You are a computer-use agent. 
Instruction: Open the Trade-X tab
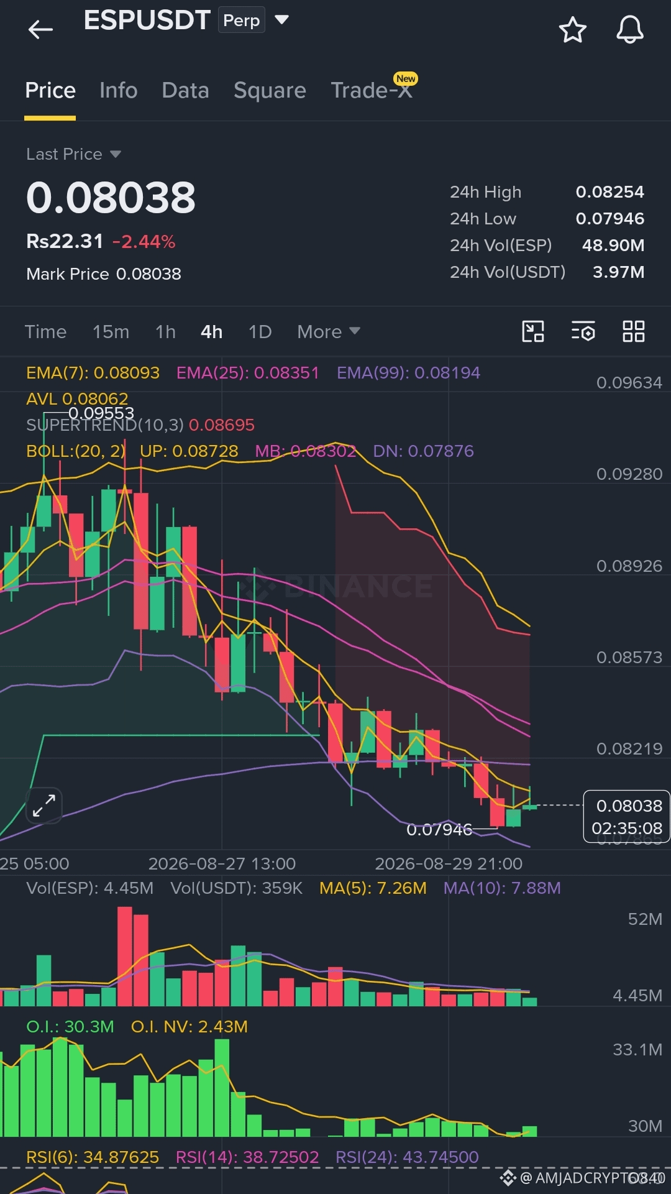click(x=372, y=91)
